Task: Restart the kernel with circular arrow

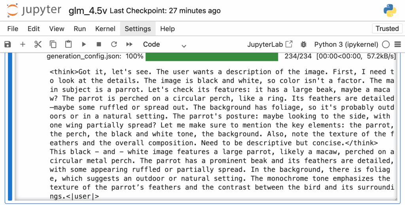Action: click(x=114, y=45)
